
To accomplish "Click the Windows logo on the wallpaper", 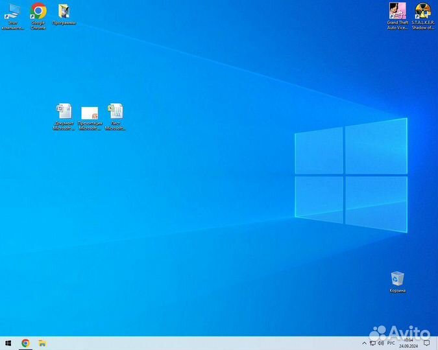I will 351,175.
